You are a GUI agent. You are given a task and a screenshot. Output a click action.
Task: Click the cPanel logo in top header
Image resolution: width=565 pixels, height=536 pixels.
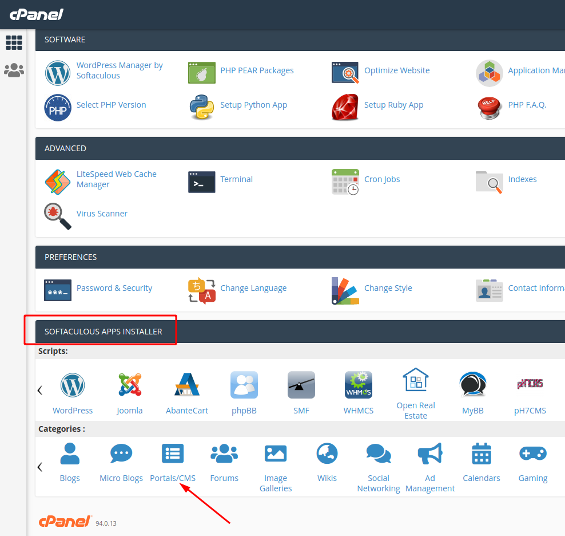point(37,14)
